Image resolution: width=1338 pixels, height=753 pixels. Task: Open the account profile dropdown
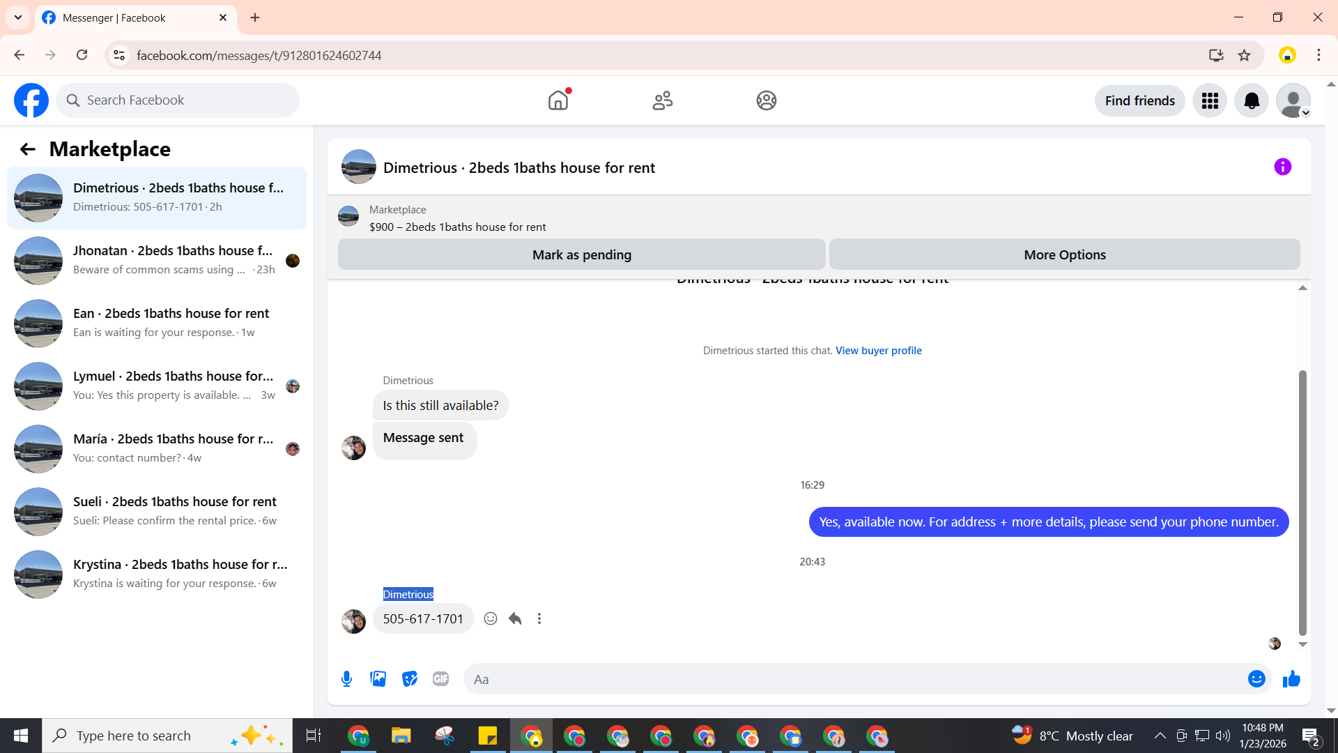point(1293,101)
